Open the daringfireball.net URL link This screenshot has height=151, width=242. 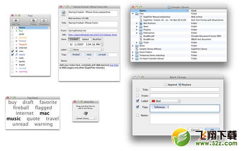pyautogui.click(x=93, y=35)
